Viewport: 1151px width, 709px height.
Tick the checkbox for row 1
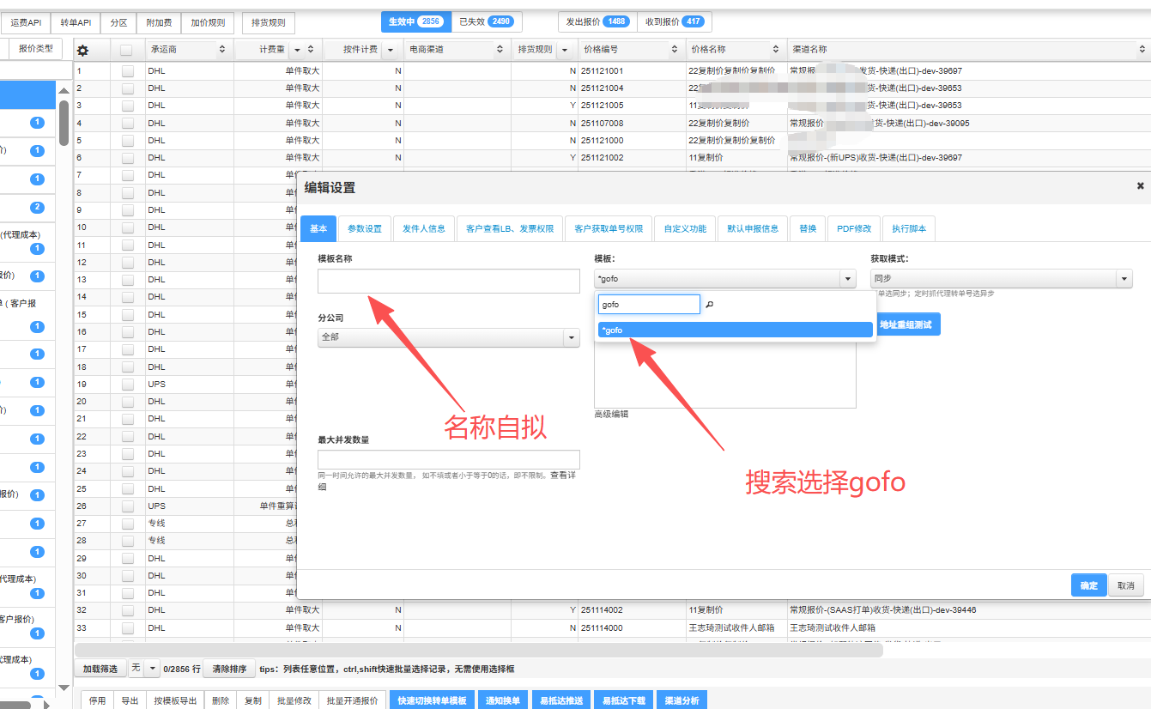[x=127, y=71]
